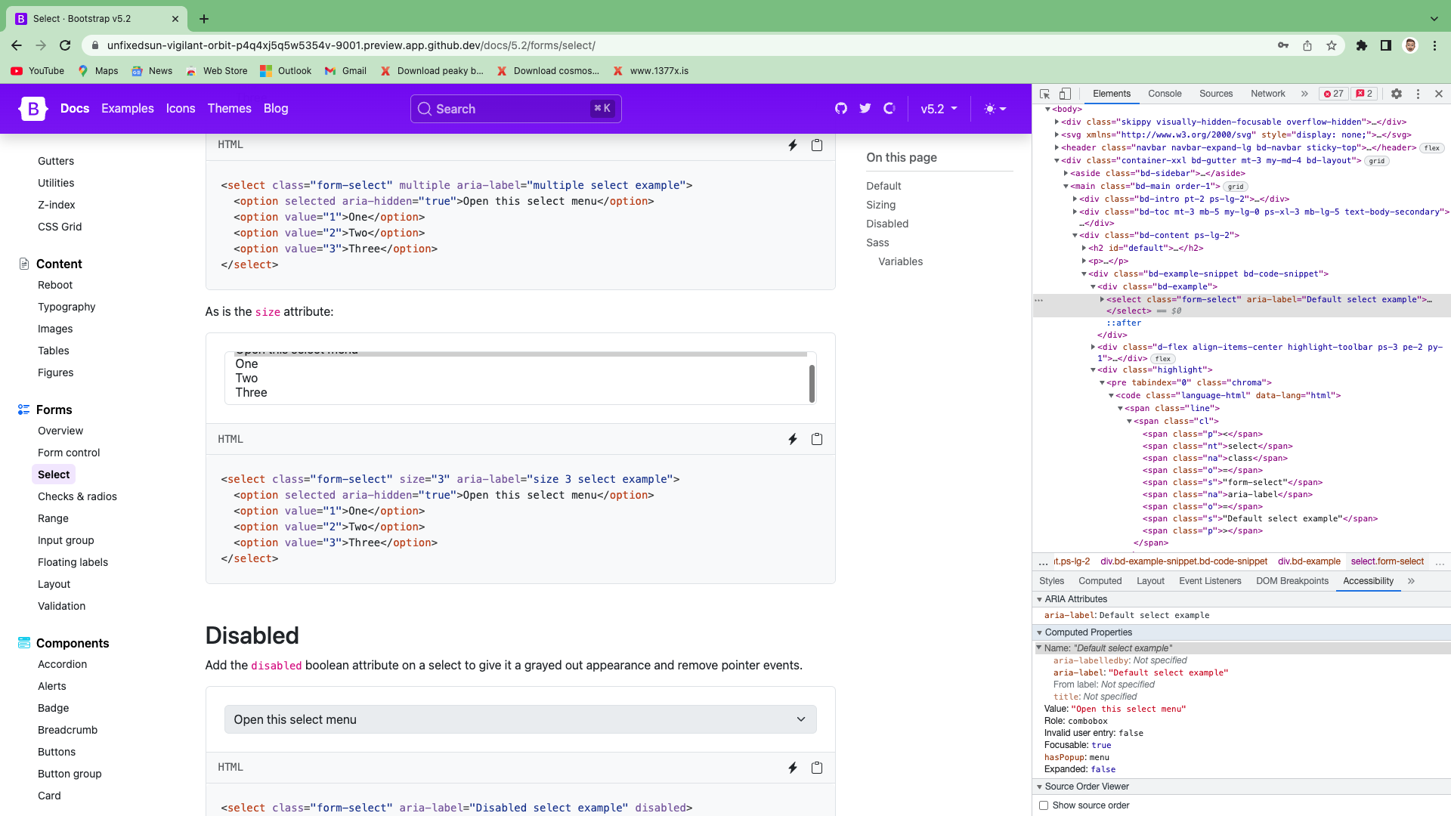The image size is (1451, 816).
Task: Switch to the Console tab in DevTools
Action: pyautogui.click(x=1165, y=94)
